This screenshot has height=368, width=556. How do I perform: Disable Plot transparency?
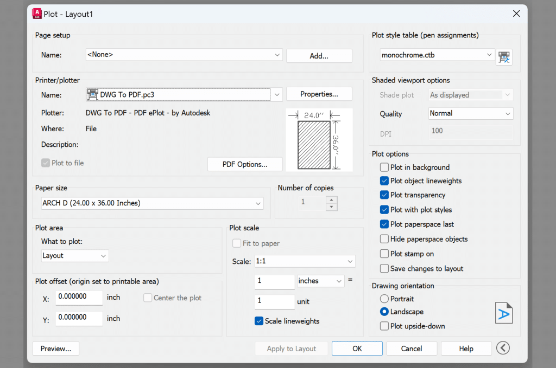[x=384, y=195]
